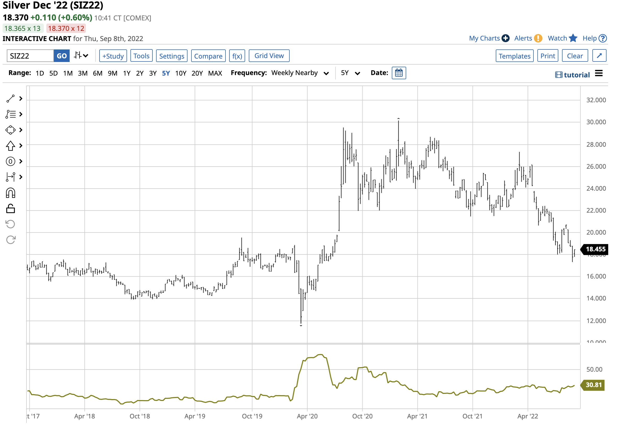617x431 pixels.
Task: Select the circled number annotation tool
Action: coord(10,162)
